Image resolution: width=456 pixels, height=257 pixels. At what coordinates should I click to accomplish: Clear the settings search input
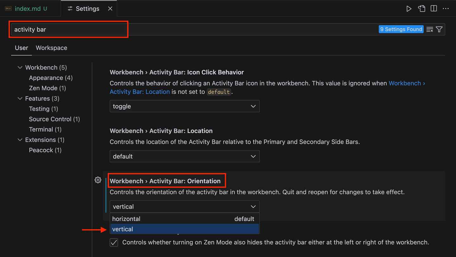pos(429,29)
